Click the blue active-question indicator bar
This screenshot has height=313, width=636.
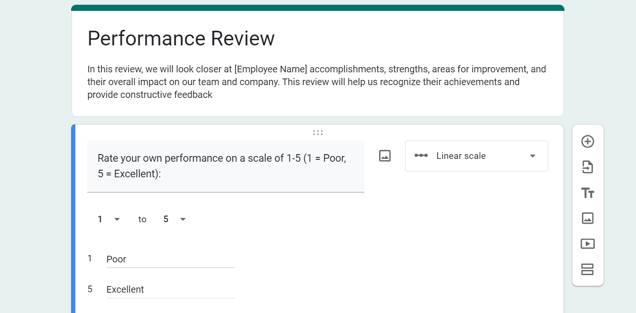tap(73, 219)
